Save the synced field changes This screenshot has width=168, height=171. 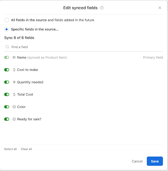tap(155, 161)
